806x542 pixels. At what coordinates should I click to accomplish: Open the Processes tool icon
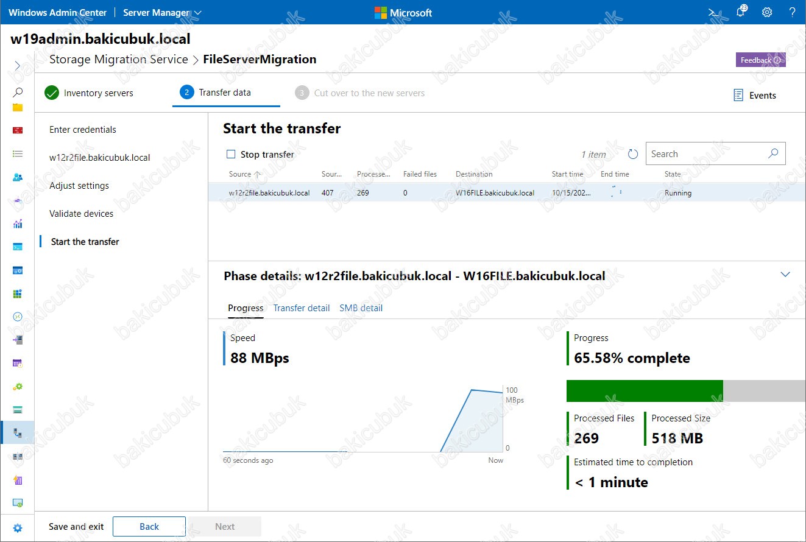click(18, 270)
